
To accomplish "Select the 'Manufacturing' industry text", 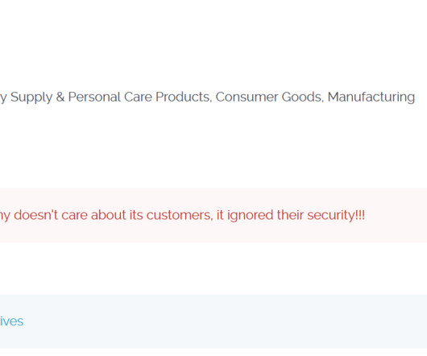I will (371, 97).
